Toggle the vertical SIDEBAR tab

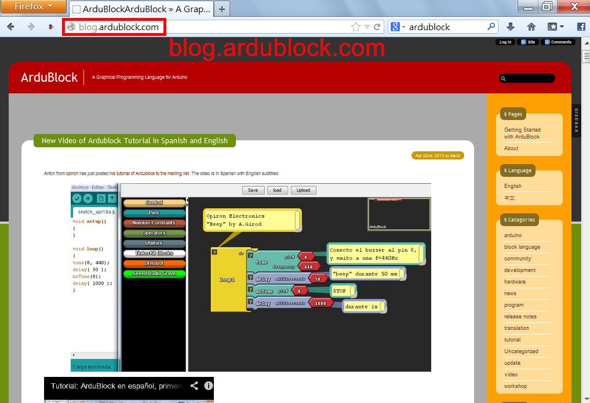click(576, 120)
